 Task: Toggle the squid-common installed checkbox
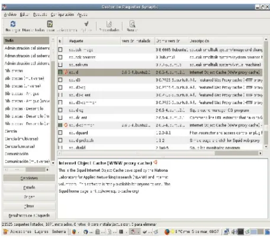pyautogui.click(x=60, y=125)
